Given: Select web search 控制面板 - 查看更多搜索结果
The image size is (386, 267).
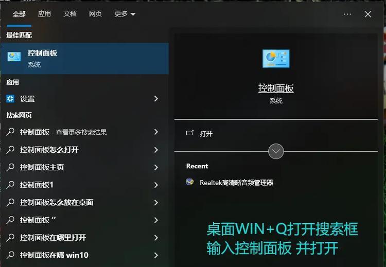Looking at the screenshot, I should (84, 132).
